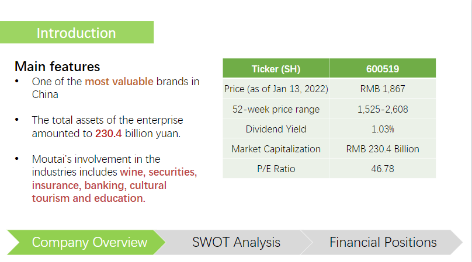Viewport: 472px width, 262px height.
Task: Click the 52-week price range label
Action: [276, 109]
